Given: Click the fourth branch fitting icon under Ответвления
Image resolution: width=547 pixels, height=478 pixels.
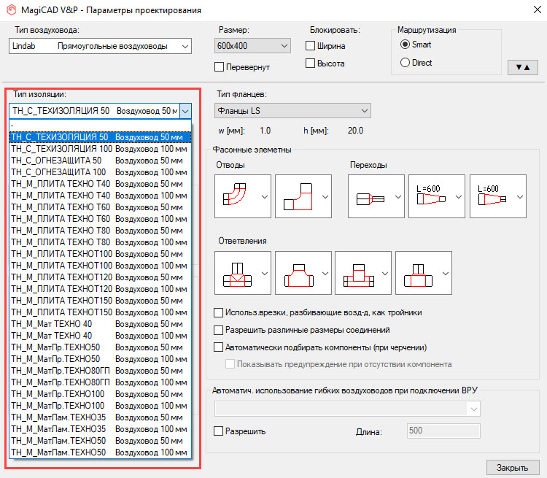Looking at the screenshot, I should point(416,273).
